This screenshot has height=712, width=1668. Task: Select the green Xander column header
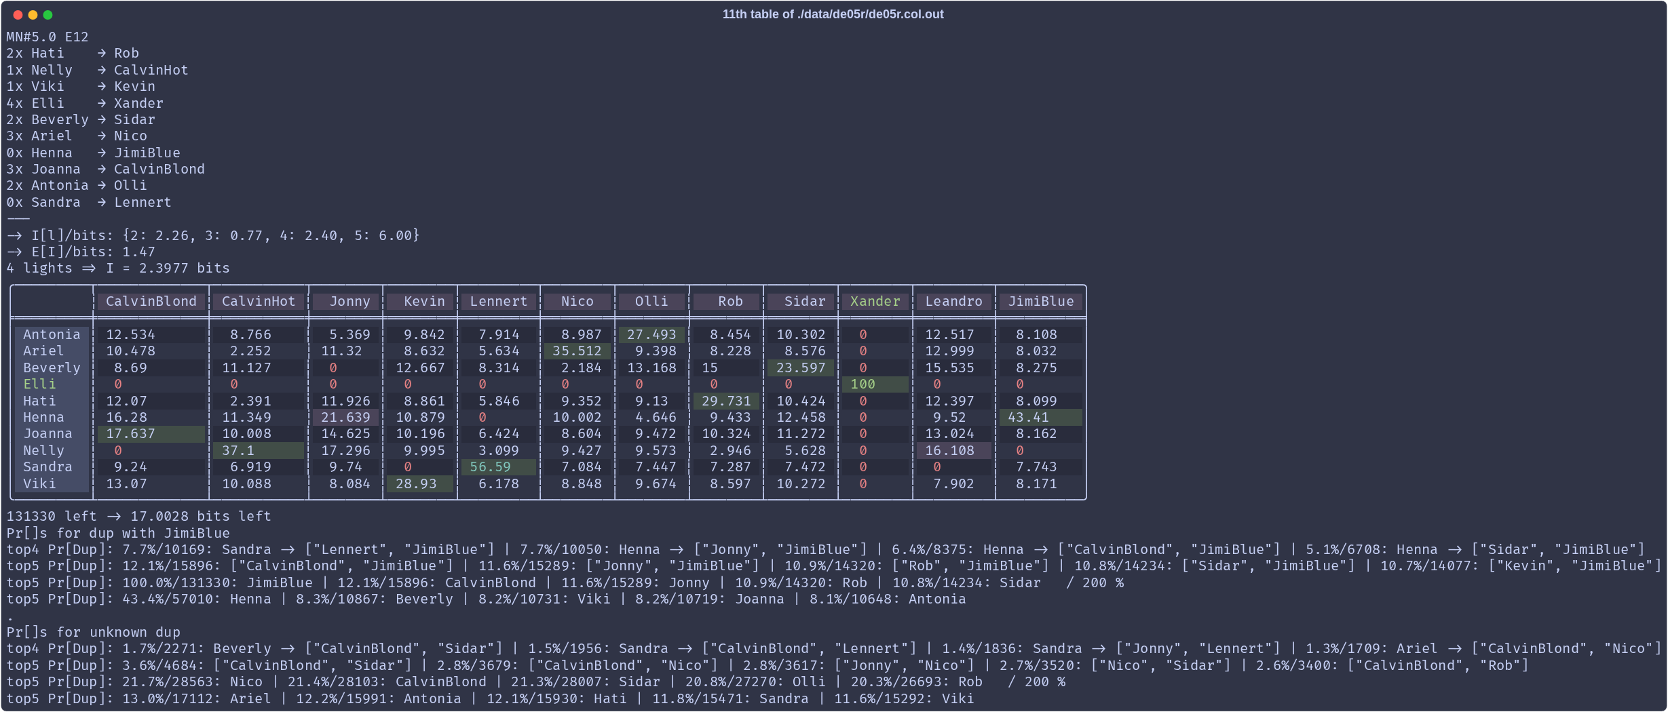pyautogui.click(x=875, y=302)
